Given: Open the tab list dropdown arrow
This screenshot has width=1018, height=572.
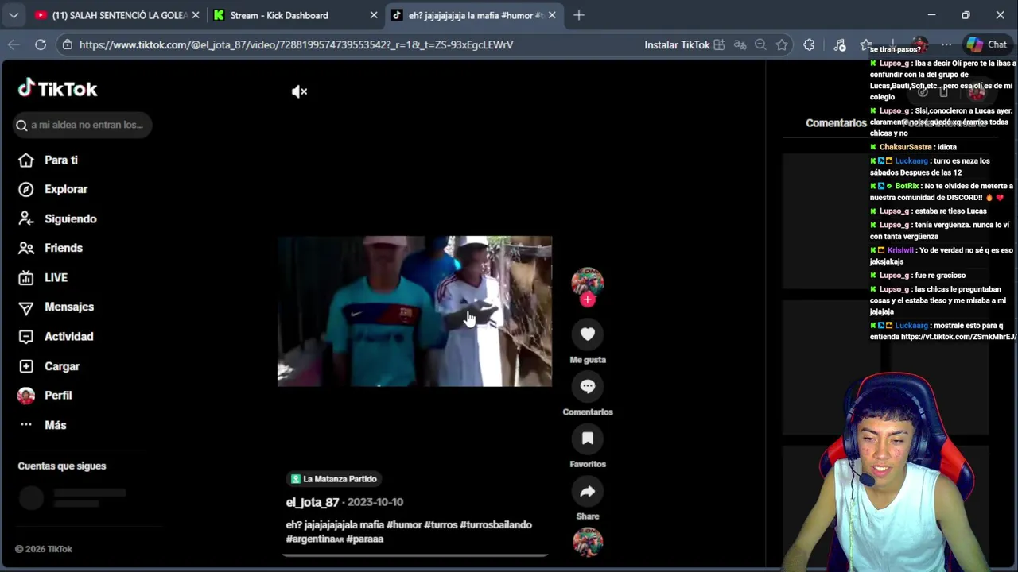Looking at the screenshot, I should (14, 15).
